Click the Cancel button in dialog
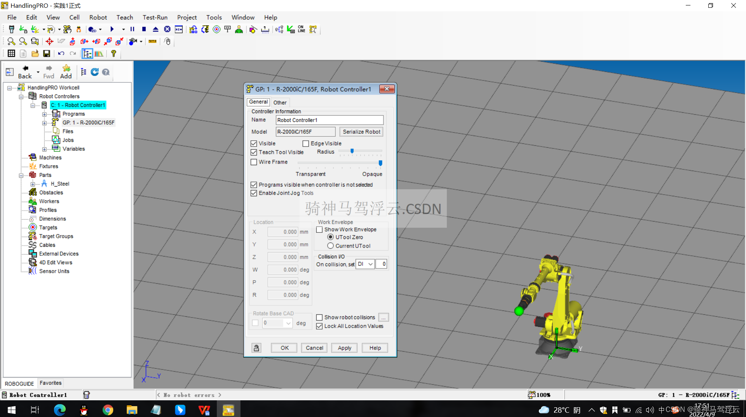This screenshot has width=746, height=417. pyautogui.click(x=314, y=348)
